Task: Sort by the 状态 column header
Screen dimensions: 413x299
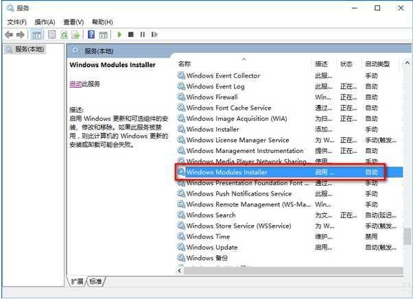Action: [349, 64]
